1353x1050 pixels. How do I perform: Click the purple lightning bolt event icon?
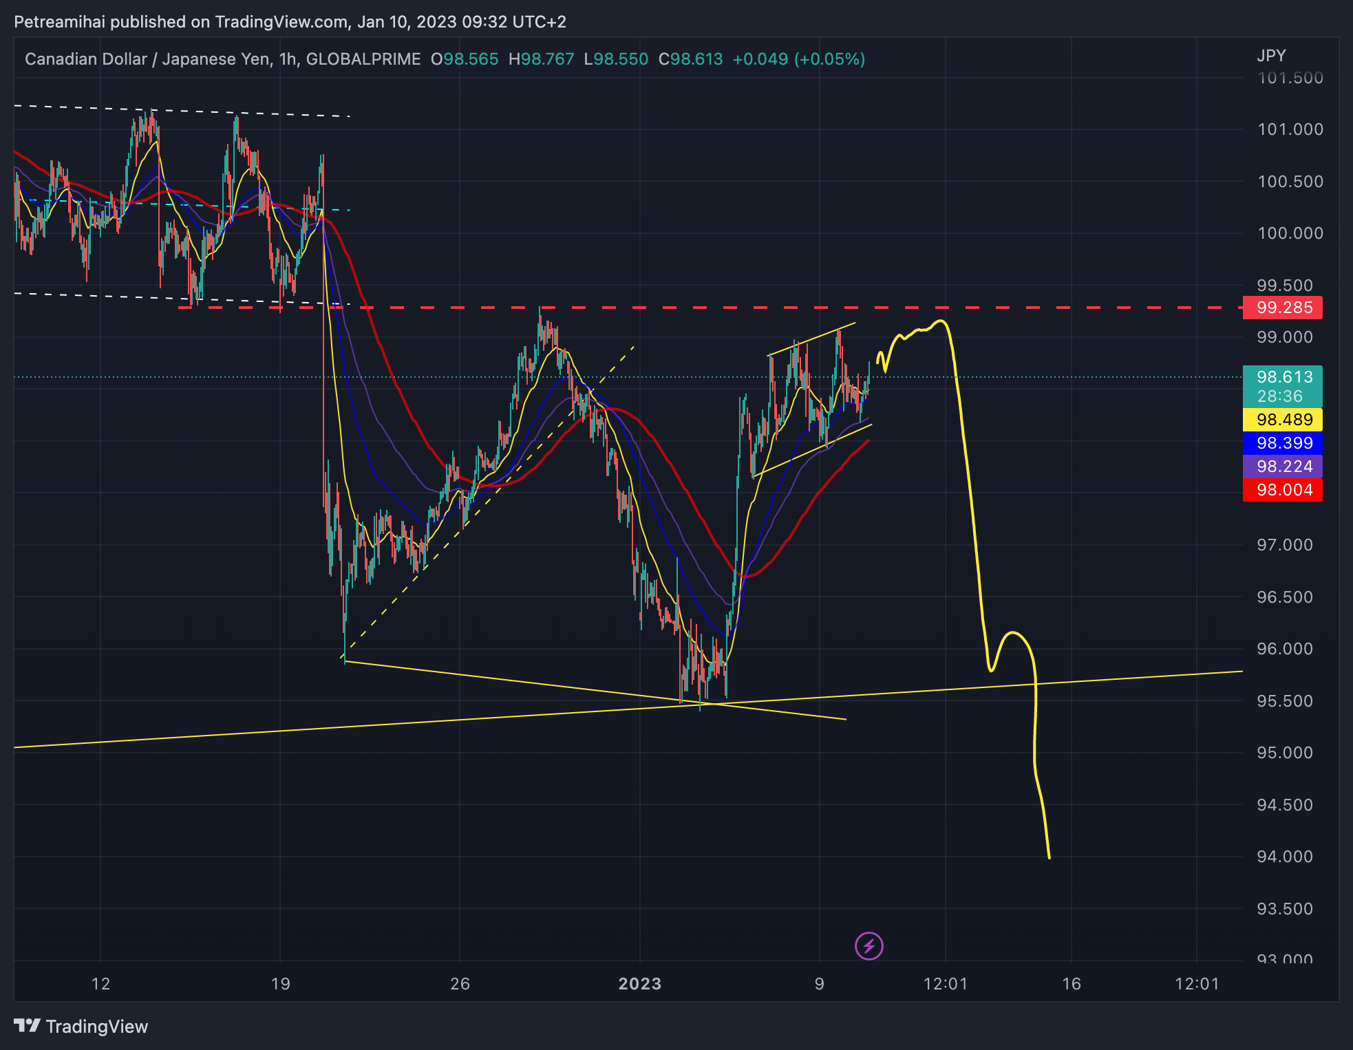point(869,946)
